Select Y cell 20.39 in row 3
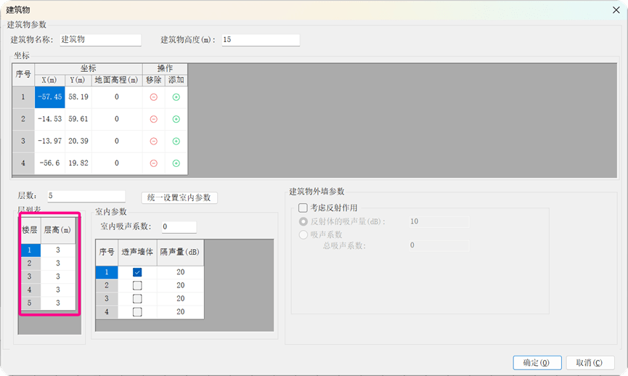Viewport: 628px width, 376px height. 78,141
